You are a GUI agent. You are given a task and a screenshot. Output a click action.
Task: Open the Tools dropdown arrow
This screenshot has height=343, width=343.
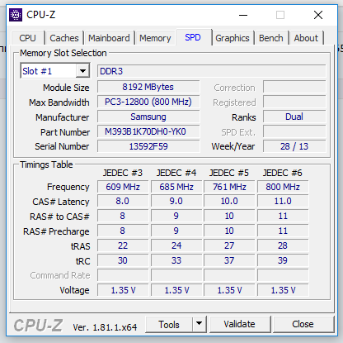click(199, 324)
